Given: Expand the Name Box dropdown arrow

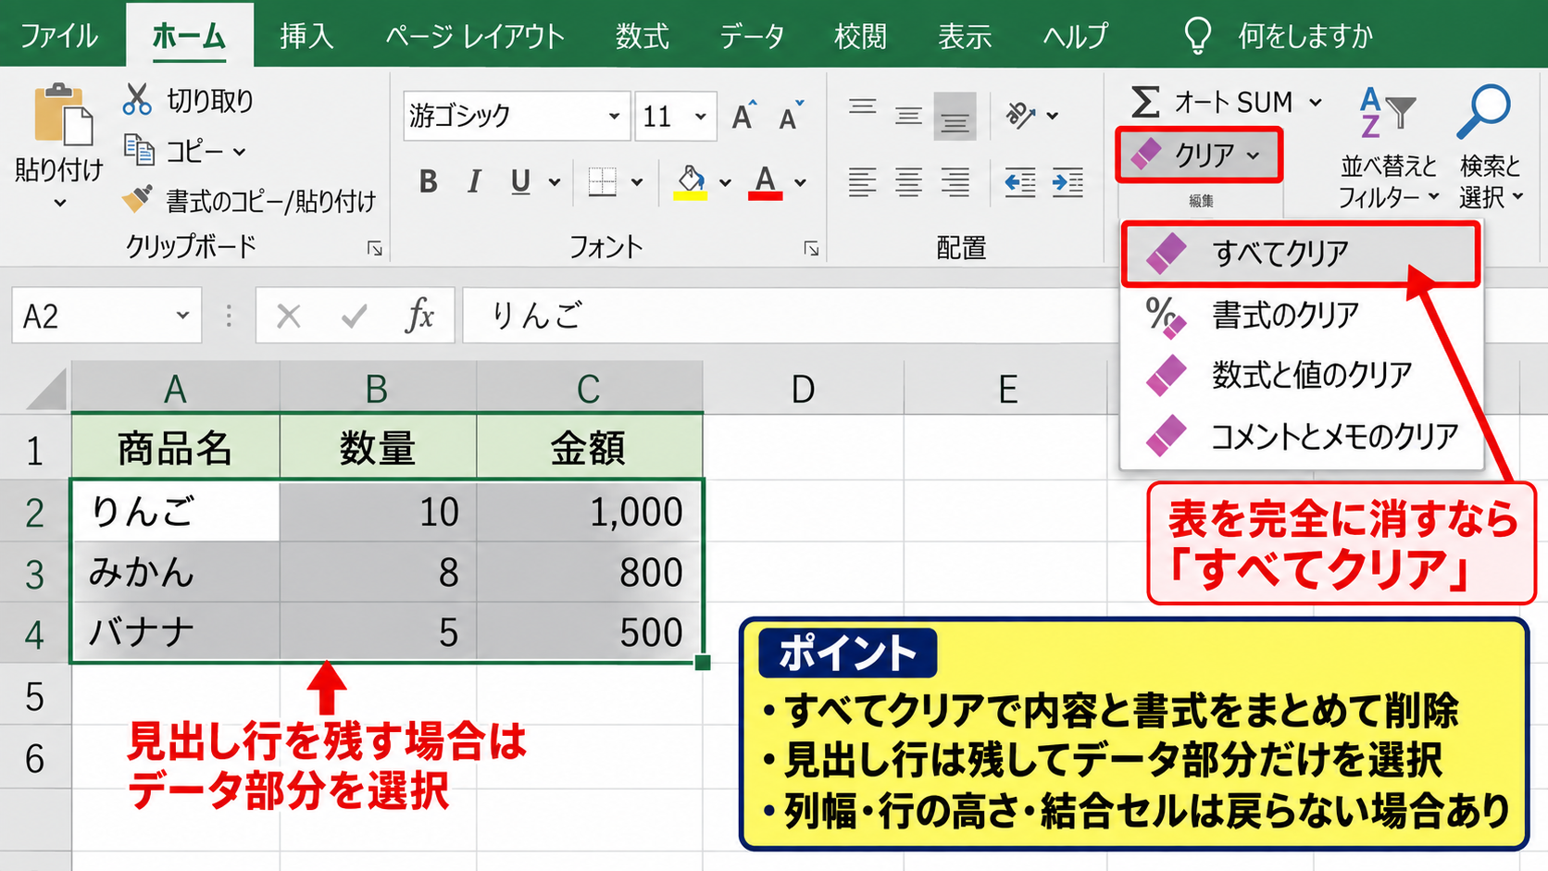Looking at the screenshot, I should click(182, 316).
